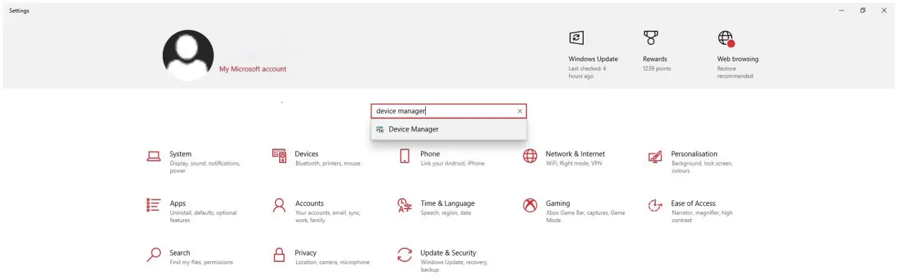
Task: Restore down the Settings window
Action: click(x=863, y=10)
